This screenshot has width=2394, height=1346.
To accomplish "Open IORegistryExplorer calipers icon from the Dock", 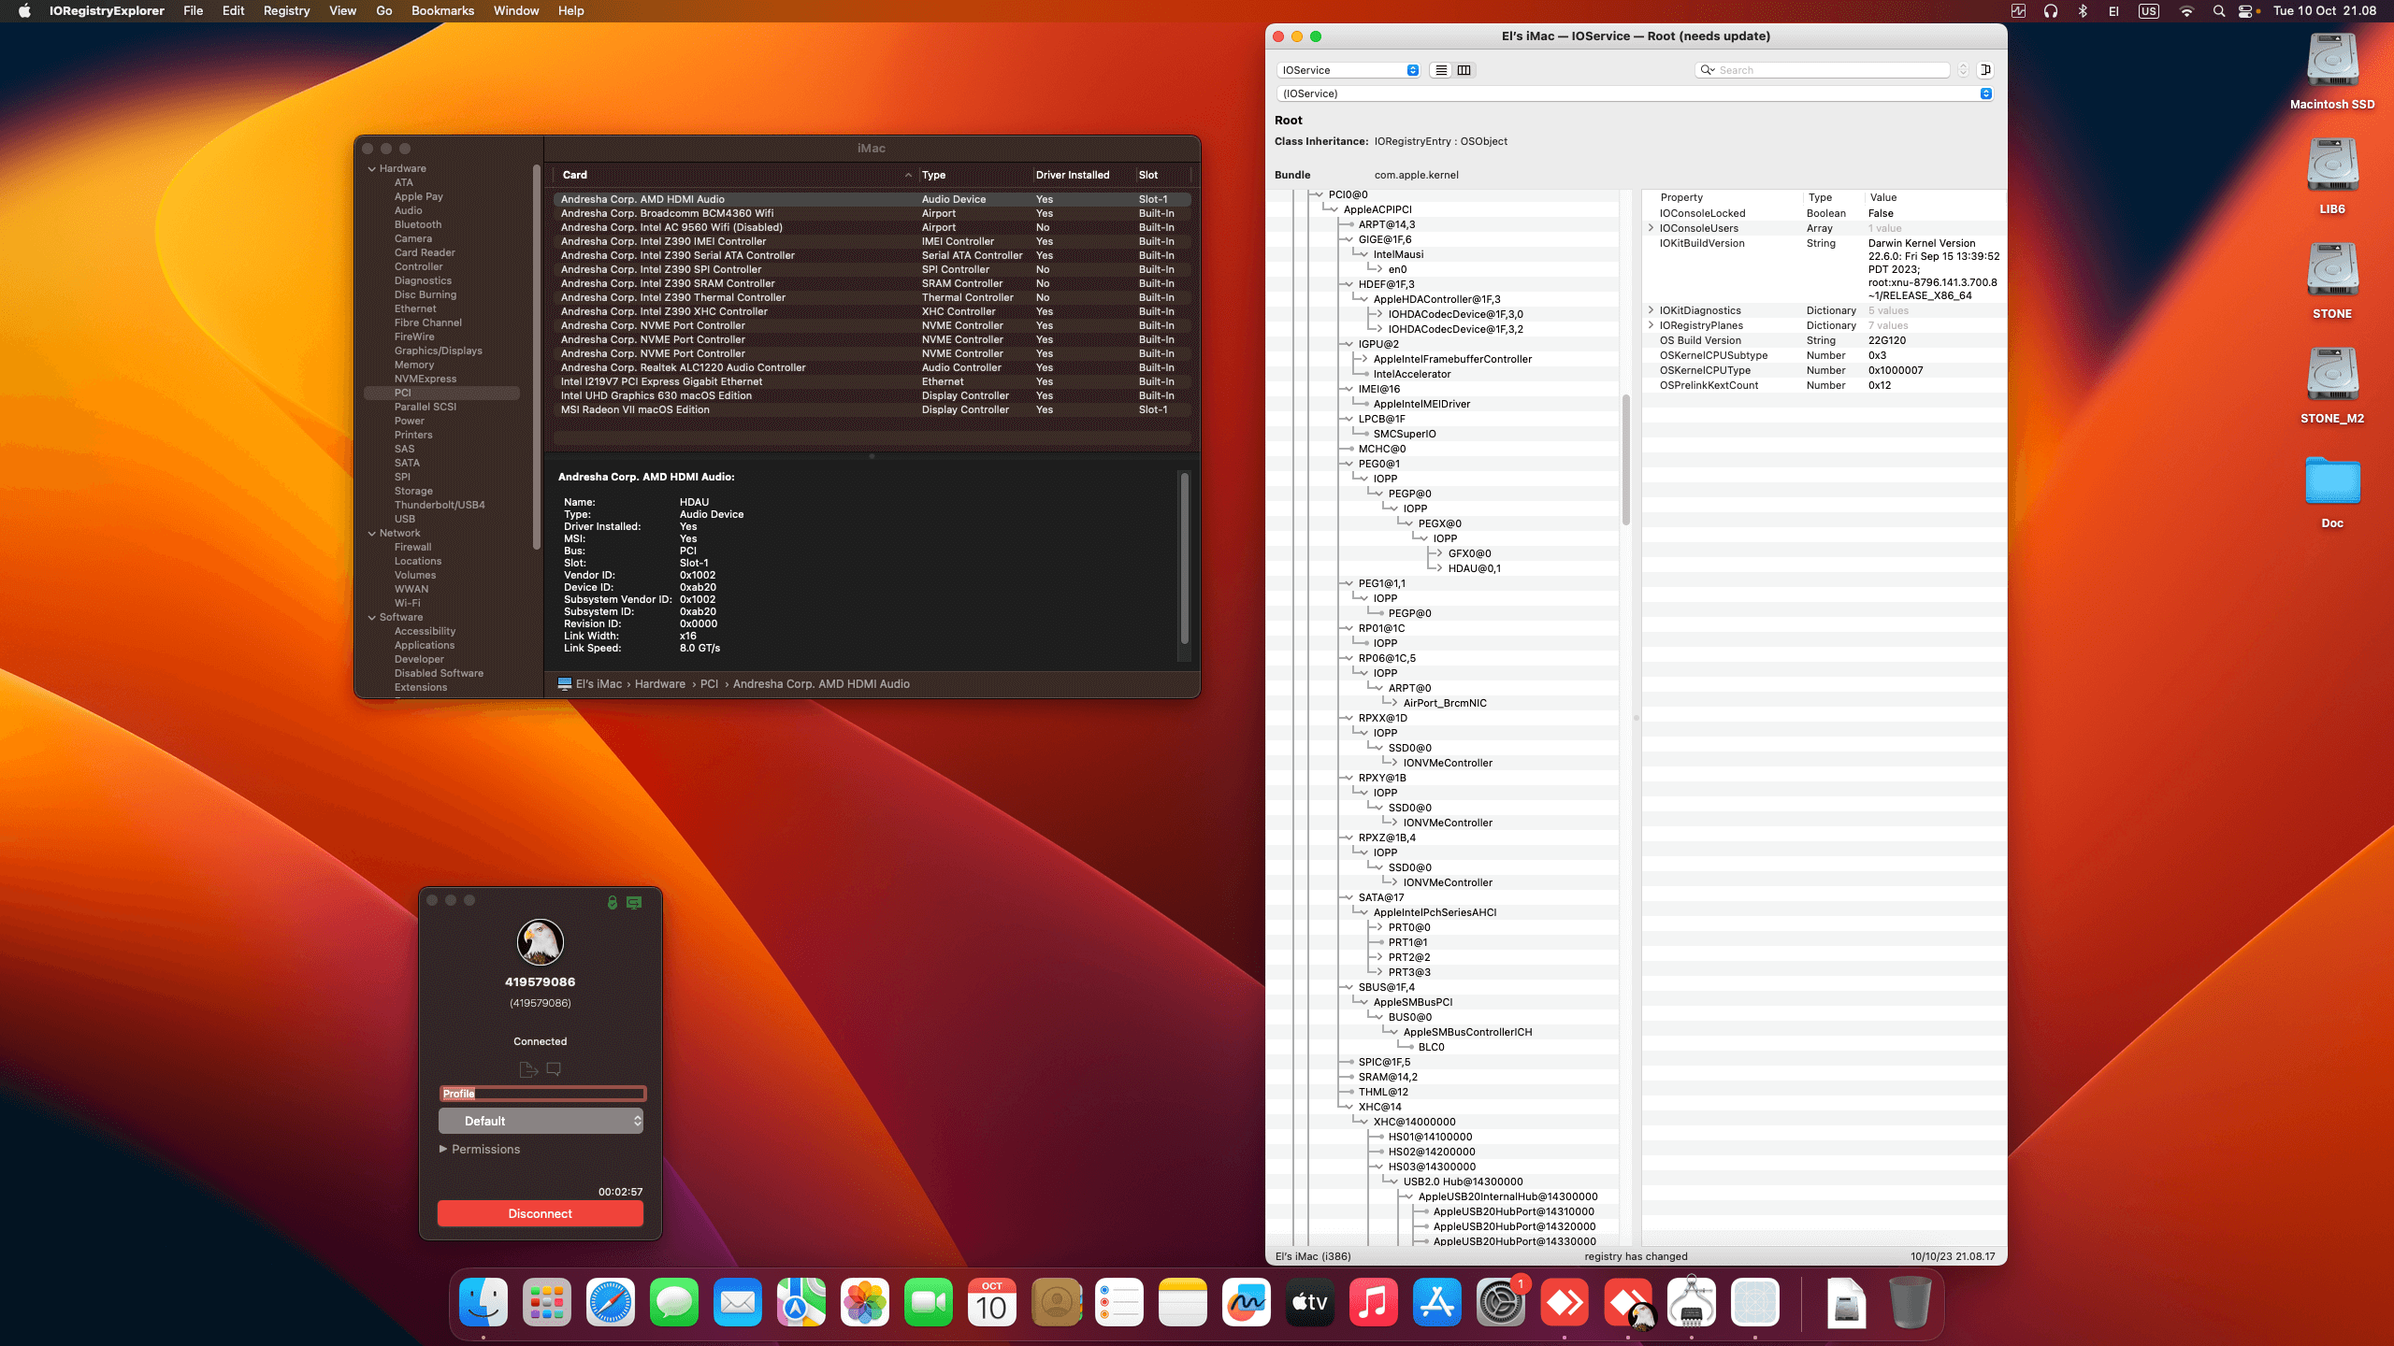I will pyautogui.click(x=1692, y=1302).
